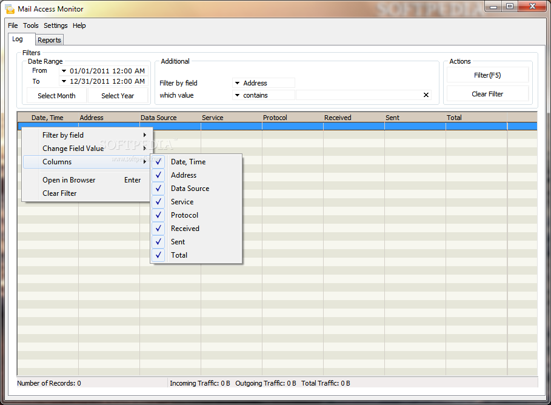Image resolution: width=551 pixels, height=405 pixels.
Task: Clear the filter value with the X icon
Action: (426, 95)
